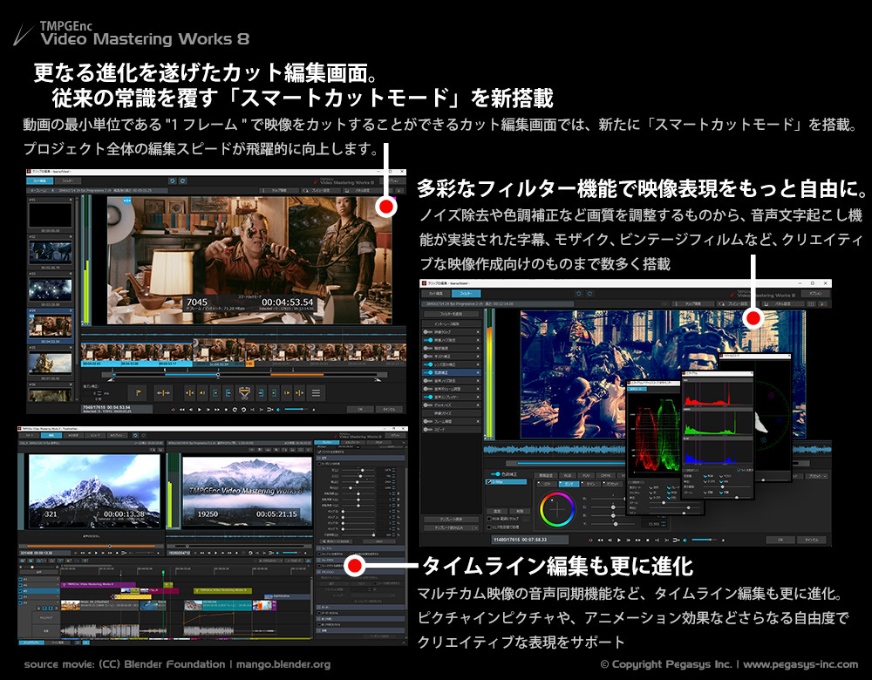Select highlighted ガンマ button beside color wheel
Screen dimensions: 872x680
click(569, 485)
